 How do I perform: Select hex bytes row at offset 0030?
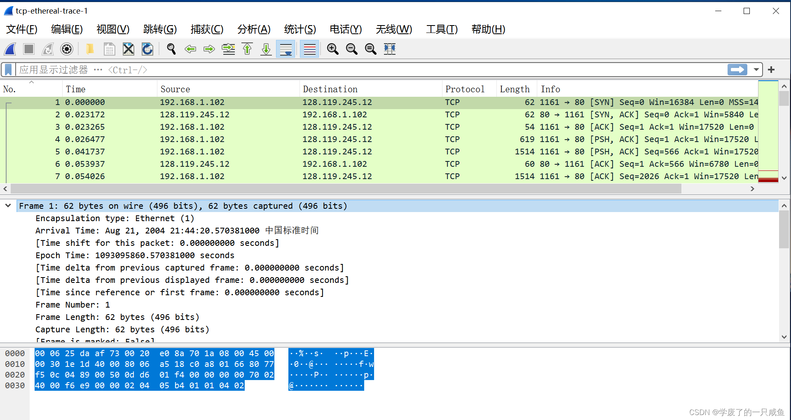click(140, 385)
